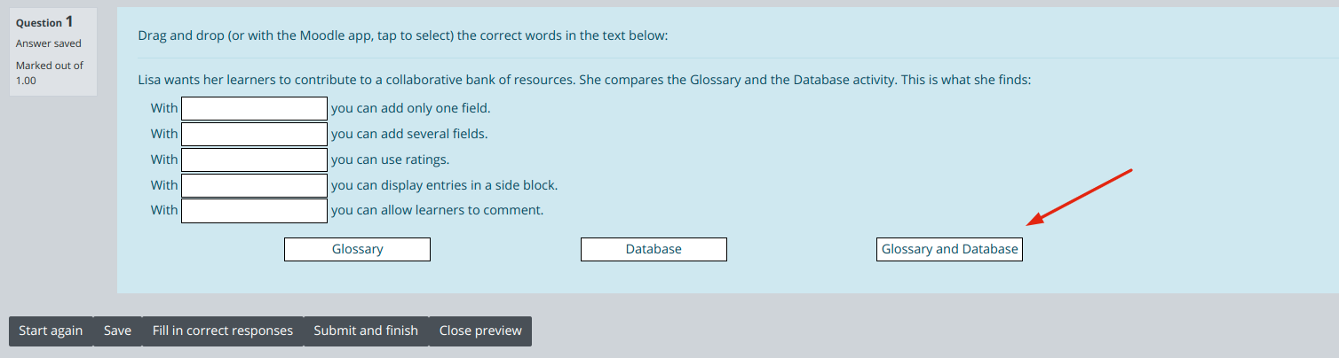Click the sentence about Lisa's learners
Viewport: 1339px width, 358px height.
pyautogui.click(x=584, y=79)
